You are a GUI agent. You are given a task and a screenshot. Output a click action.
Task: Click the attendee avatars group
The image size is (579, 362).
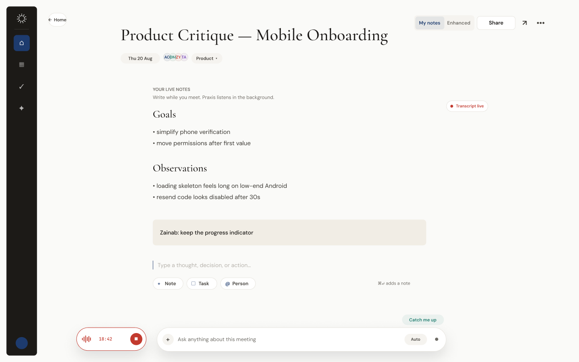(x=176, y=57)
